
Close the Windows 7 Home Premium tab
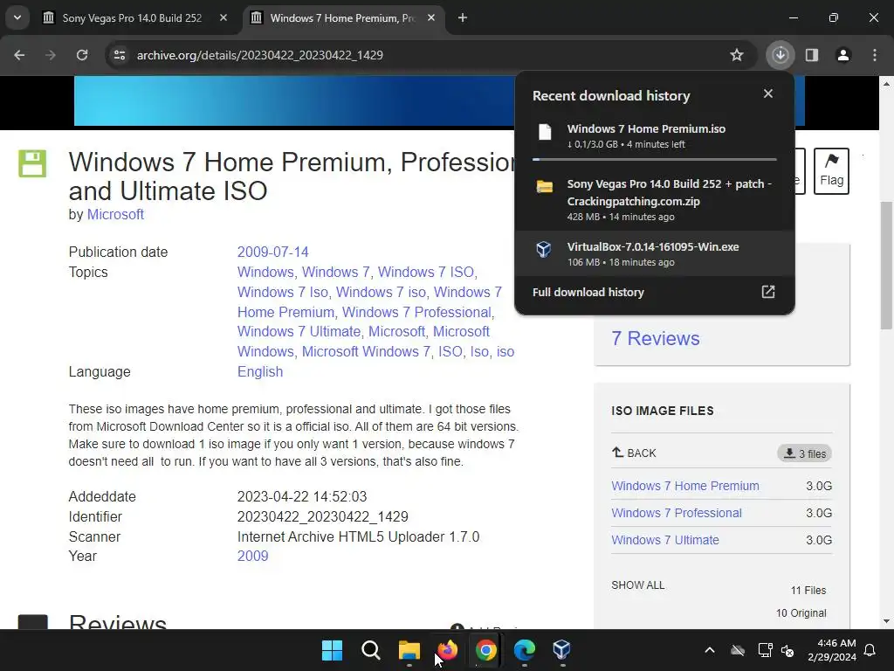click(x=431, y=18)
